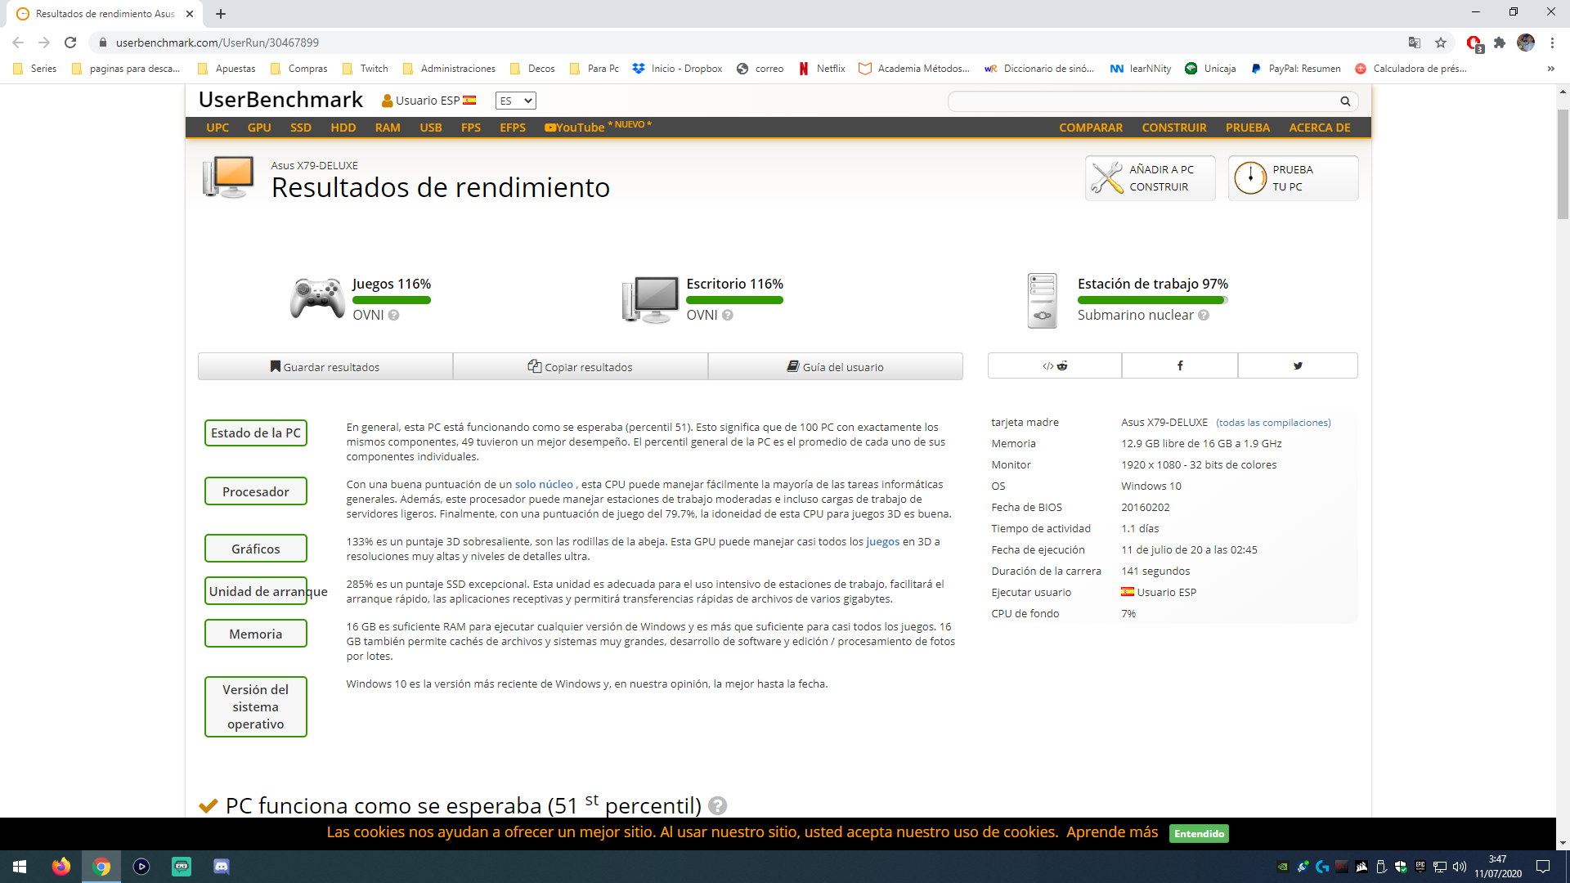1570x883 pixels.
Task: Click the Twitter share icon
Action: 1297,365
